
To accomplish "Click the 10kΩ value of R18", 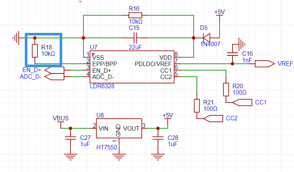I will pos(48,54).
